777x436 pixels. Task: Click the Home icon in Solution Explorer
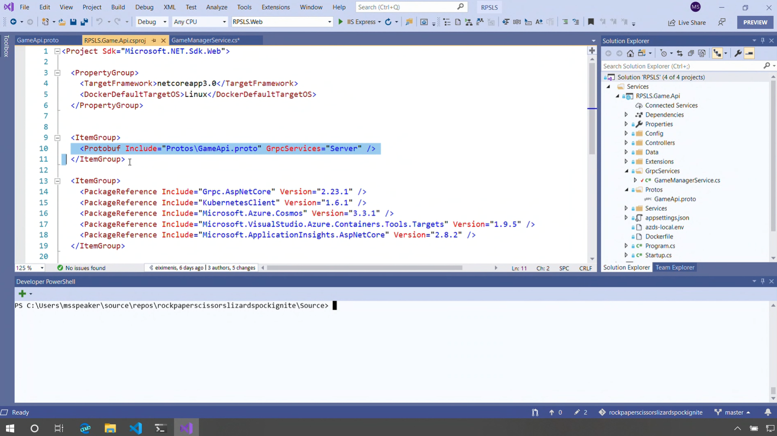point(630,53)
